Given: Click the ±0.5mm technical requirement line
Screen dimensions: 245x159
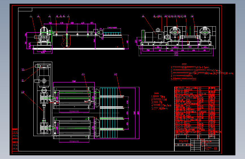Looking at the screenshot, I should (x=196, y=70).
